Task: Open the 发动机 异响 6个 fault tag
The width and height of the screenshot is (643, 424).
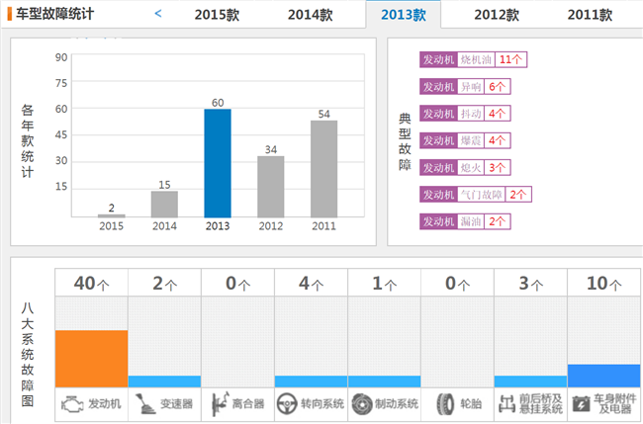Action: tap(465, 86)
